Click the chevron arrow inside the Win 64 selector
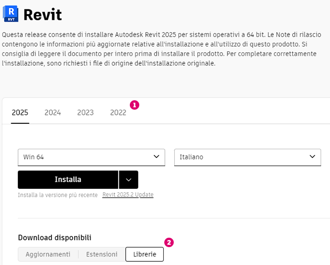The height and width of the screenshot is (265, 330). click(x=157, y=157)
